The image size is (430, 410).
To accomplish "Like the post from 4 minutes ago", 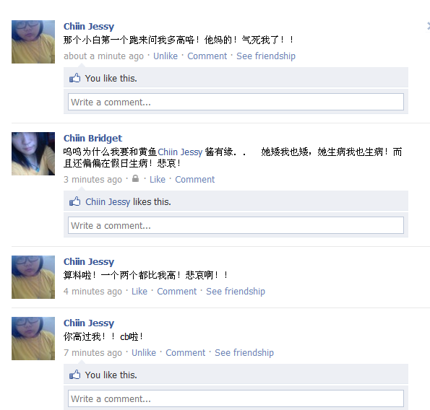I will coord(139,292).
